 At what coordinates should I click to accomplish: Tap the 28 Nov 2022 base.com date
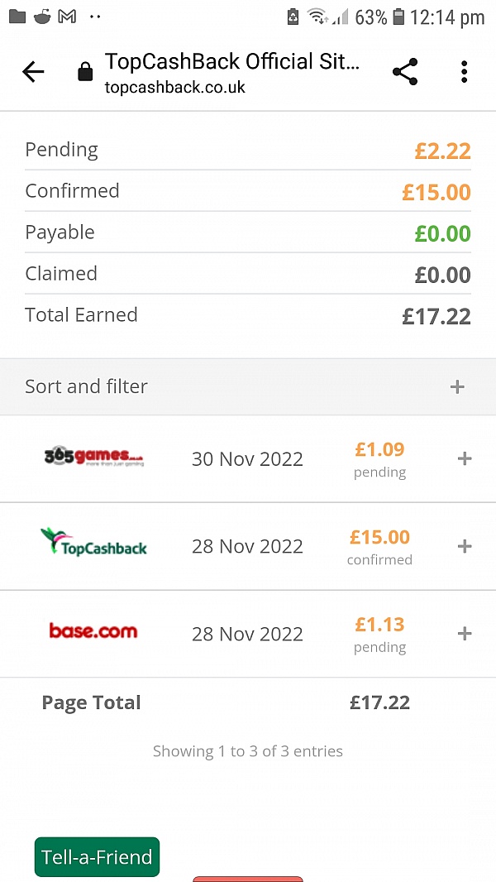(x=247, y=634)
